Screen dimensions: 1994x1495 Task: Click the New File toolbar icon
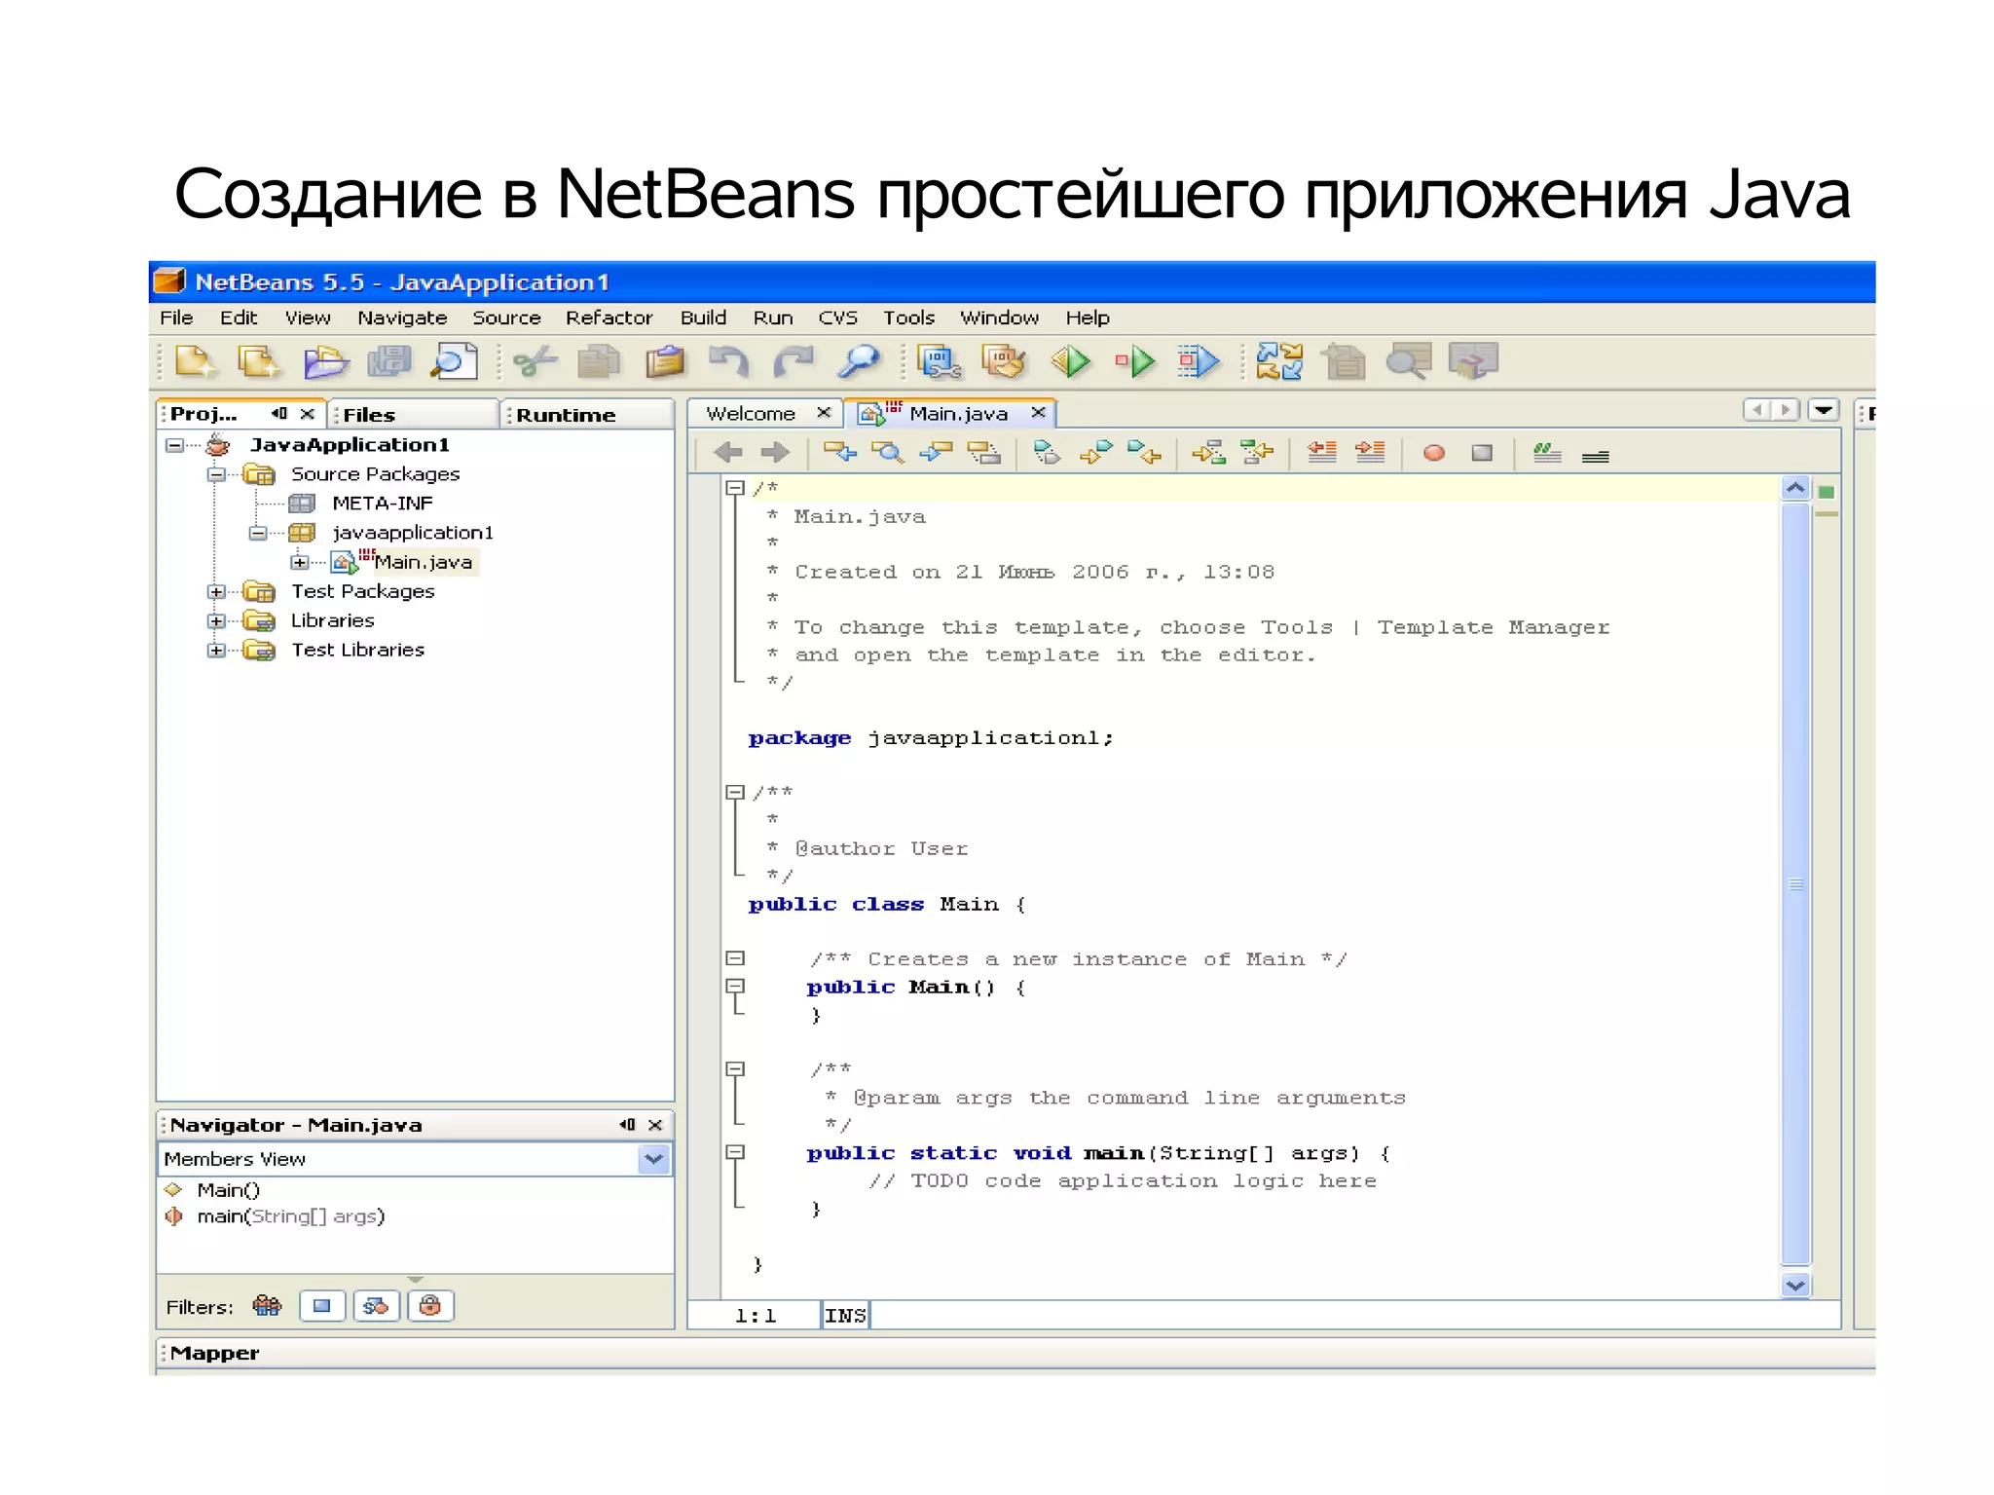pos(195,361)
